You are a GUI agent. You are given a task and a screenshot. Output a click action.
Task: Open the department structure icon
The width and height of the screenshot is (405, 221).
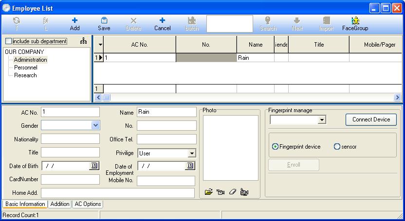pyautogui.click(x=83, y=41)
